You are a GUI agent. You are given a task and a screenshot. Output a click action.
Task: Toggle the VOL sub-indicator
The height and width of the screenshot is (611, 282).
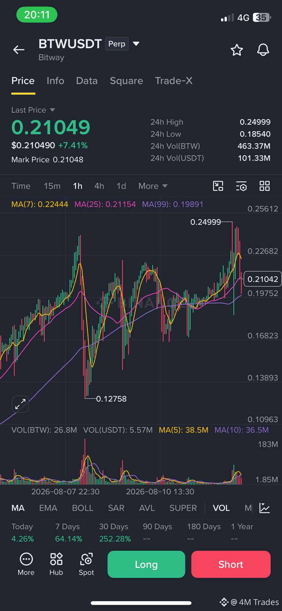click(x=221, y=508)
